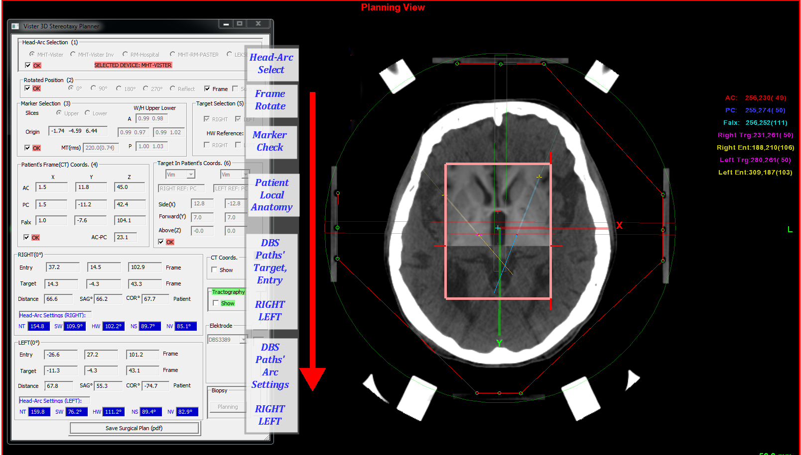
Task: Click the PC Z coordinate field showing 42.4
Action: (130, 204)
